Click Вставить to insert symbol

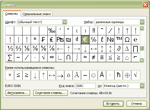coord(113,104)
